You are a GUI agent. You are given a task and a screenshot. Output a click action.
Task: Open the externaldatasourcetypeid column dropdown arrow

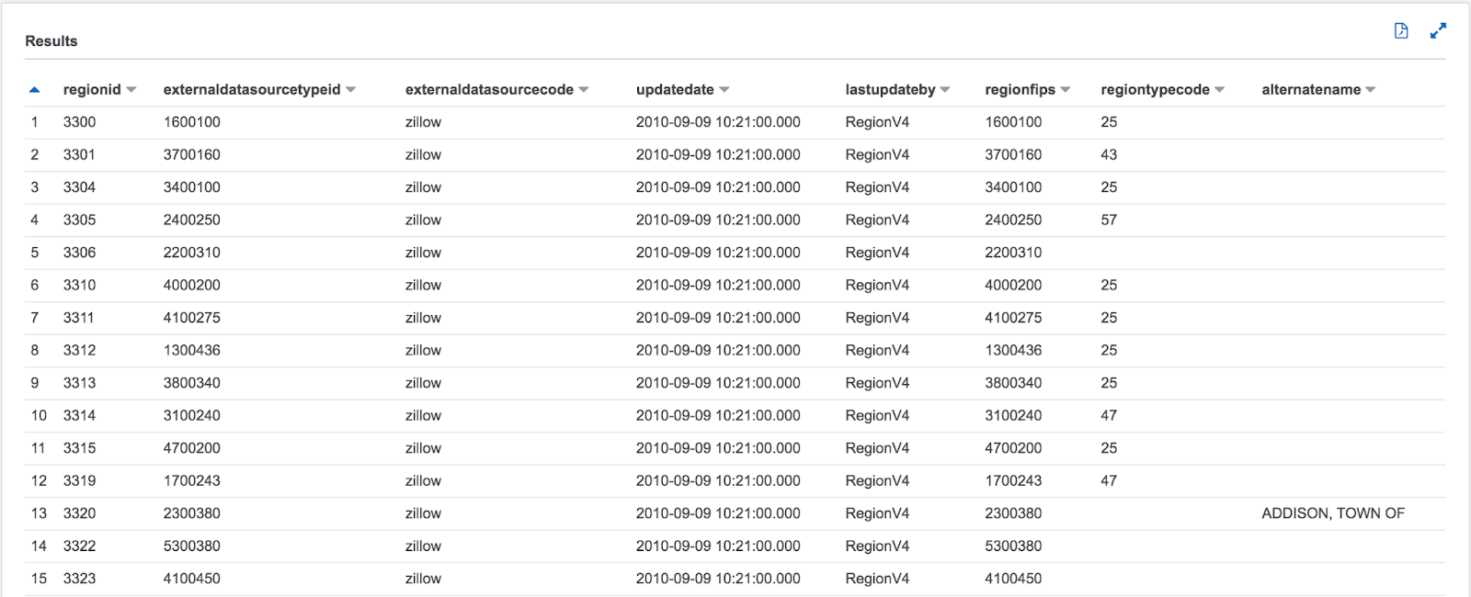pyautogui.click(x=351, y=90)
